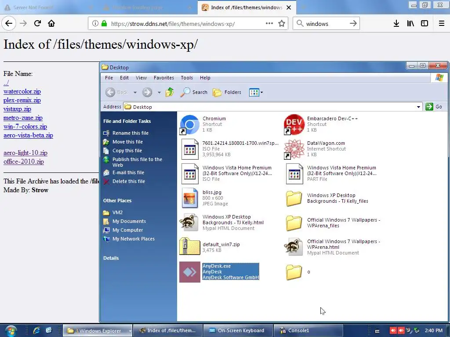Open the Views dropdown arrow in Explorer

(261, 93)
